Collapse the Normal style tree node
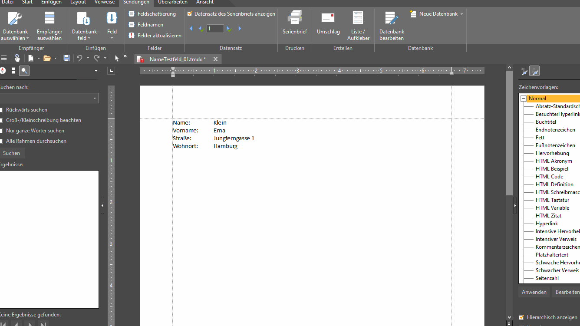580x326 pixels. pyautogui.click(x=523, y=99)
